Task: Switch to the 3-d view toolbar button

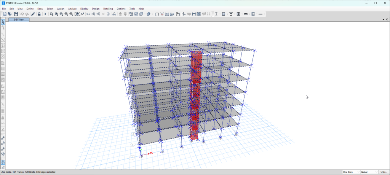Action: point(88,14)
